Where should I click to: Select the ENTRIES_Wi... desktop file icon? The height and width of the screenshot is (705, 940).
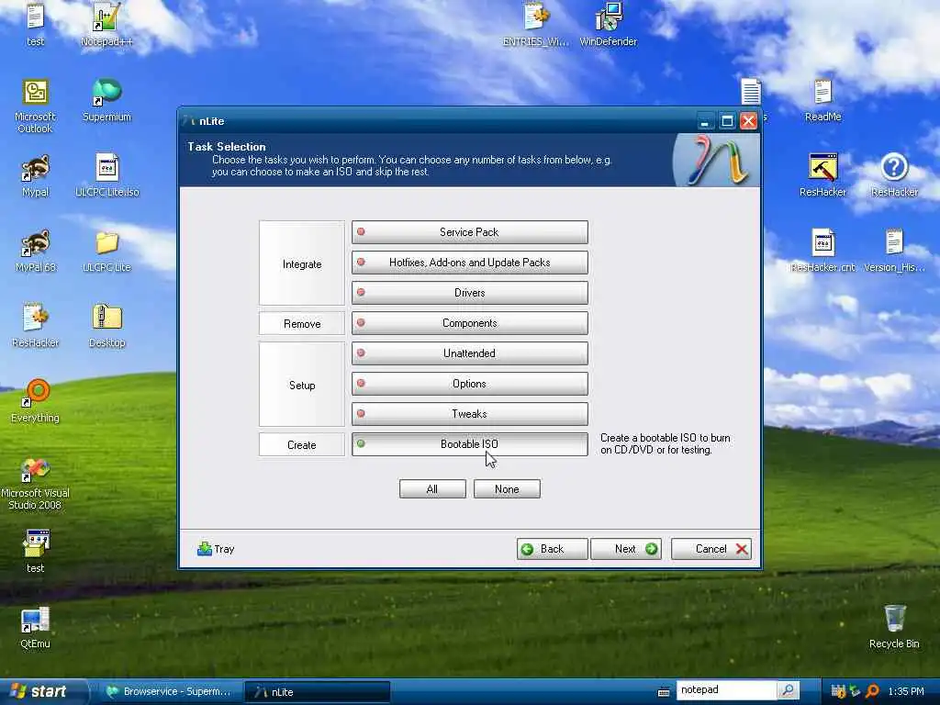point(536,25)
